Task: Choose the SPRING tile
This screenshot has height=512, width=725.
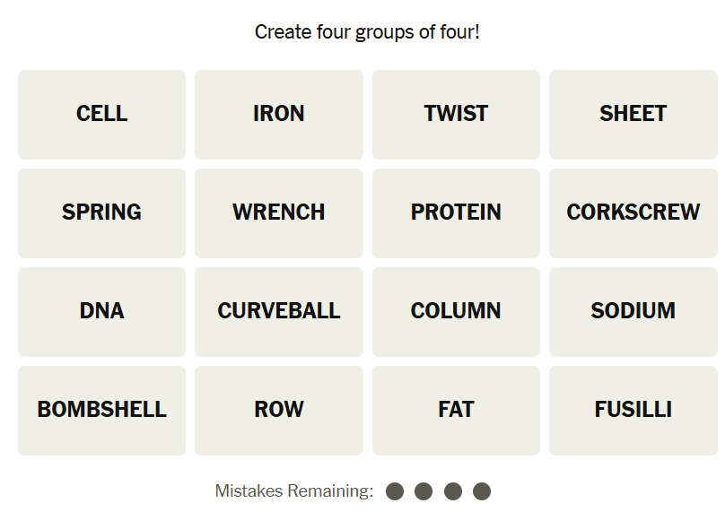Action: point(101,213)
